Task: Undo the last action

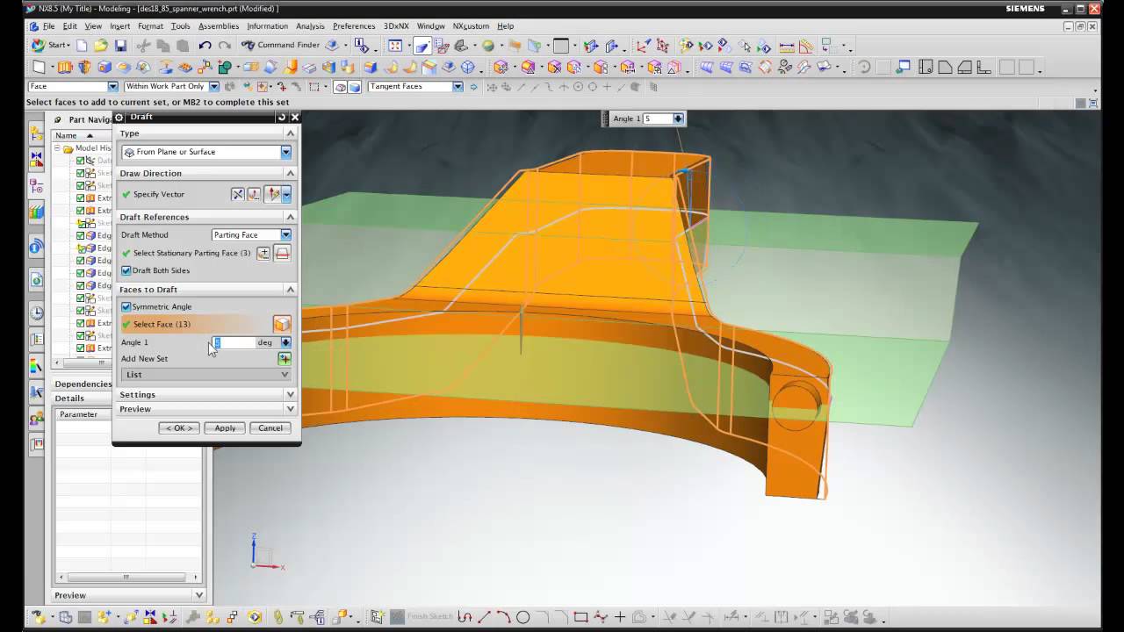Action: [205, 46]
